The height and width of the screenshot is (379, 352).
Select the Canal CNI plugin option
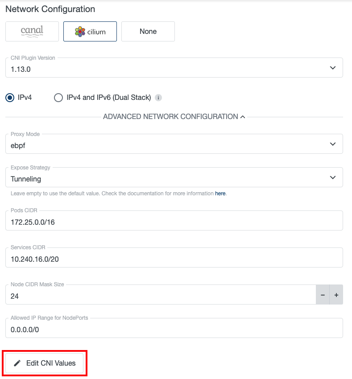32,32
